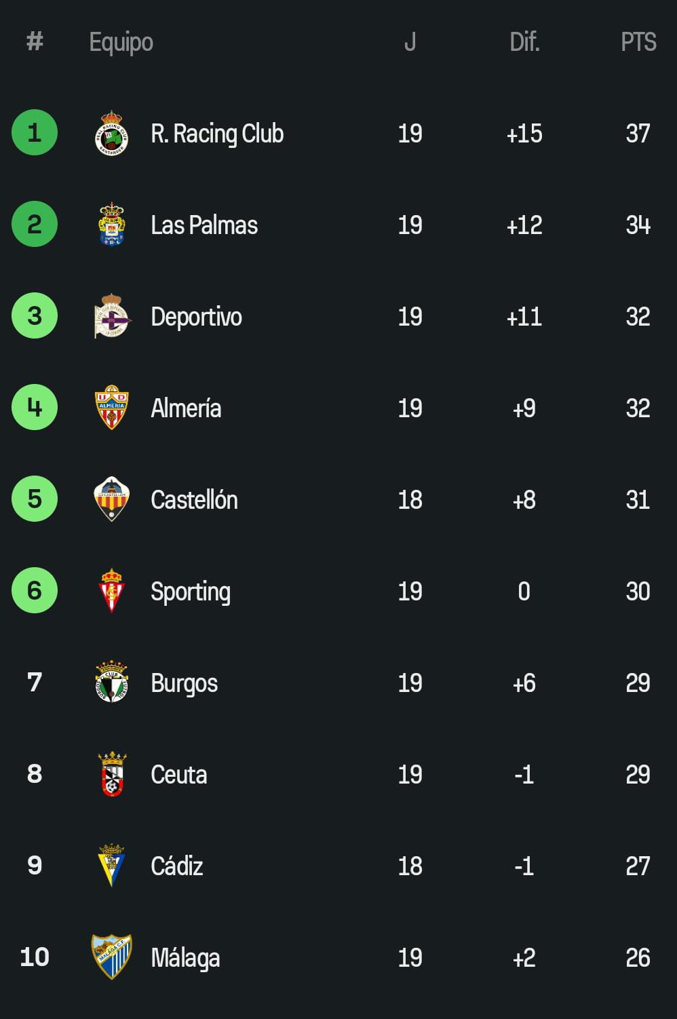
Task: Tap the green position 6 circle
Action: coord(35,590)
